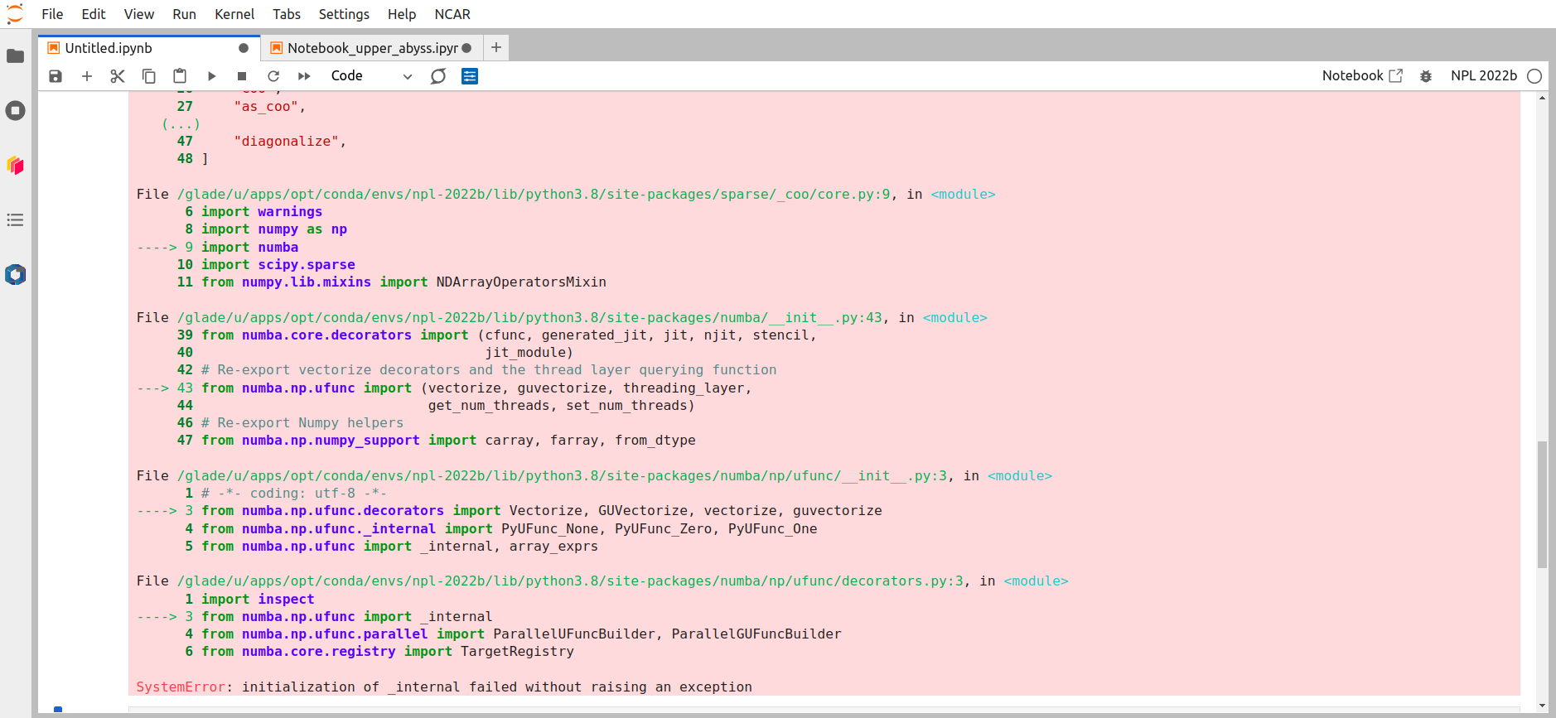The width and height of the screenshot is (1556, 718).
Task: Click the kernel status circle indicator
Action: coord(1534,76)
